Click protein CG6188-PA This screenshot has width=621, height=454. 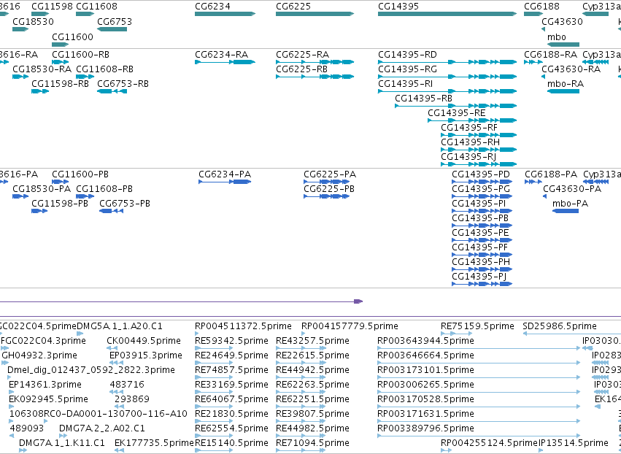533,182
